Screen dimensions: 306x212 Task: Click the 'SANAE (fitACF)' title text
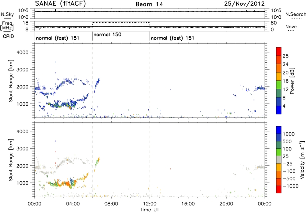click(60, 3)
